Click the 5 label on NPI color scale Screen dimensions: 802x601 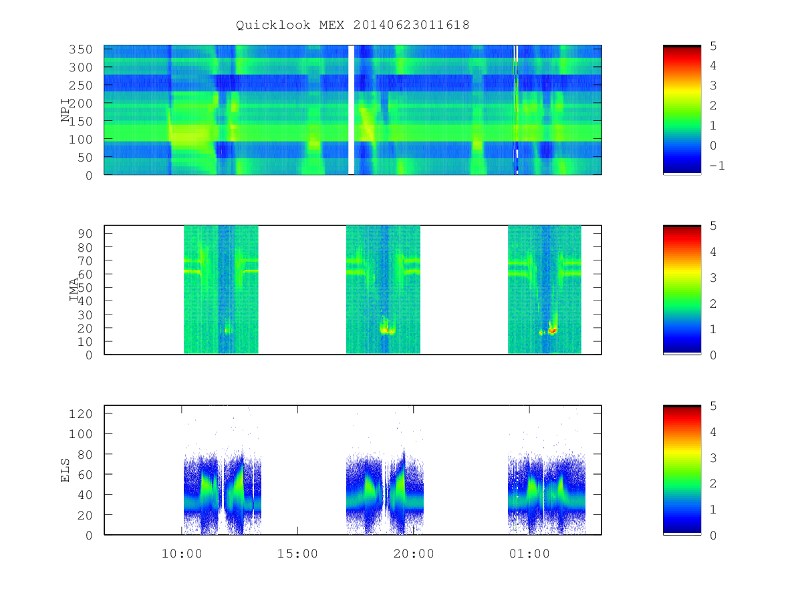[712, 45]
